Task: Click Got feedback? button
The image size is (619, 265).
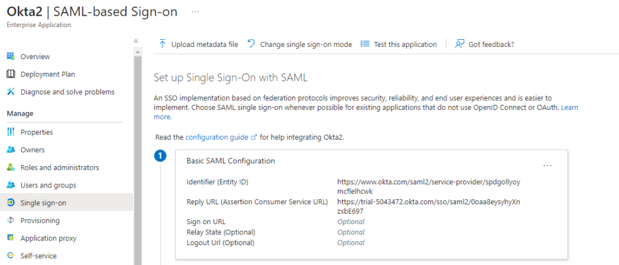Action: (484, 45)
